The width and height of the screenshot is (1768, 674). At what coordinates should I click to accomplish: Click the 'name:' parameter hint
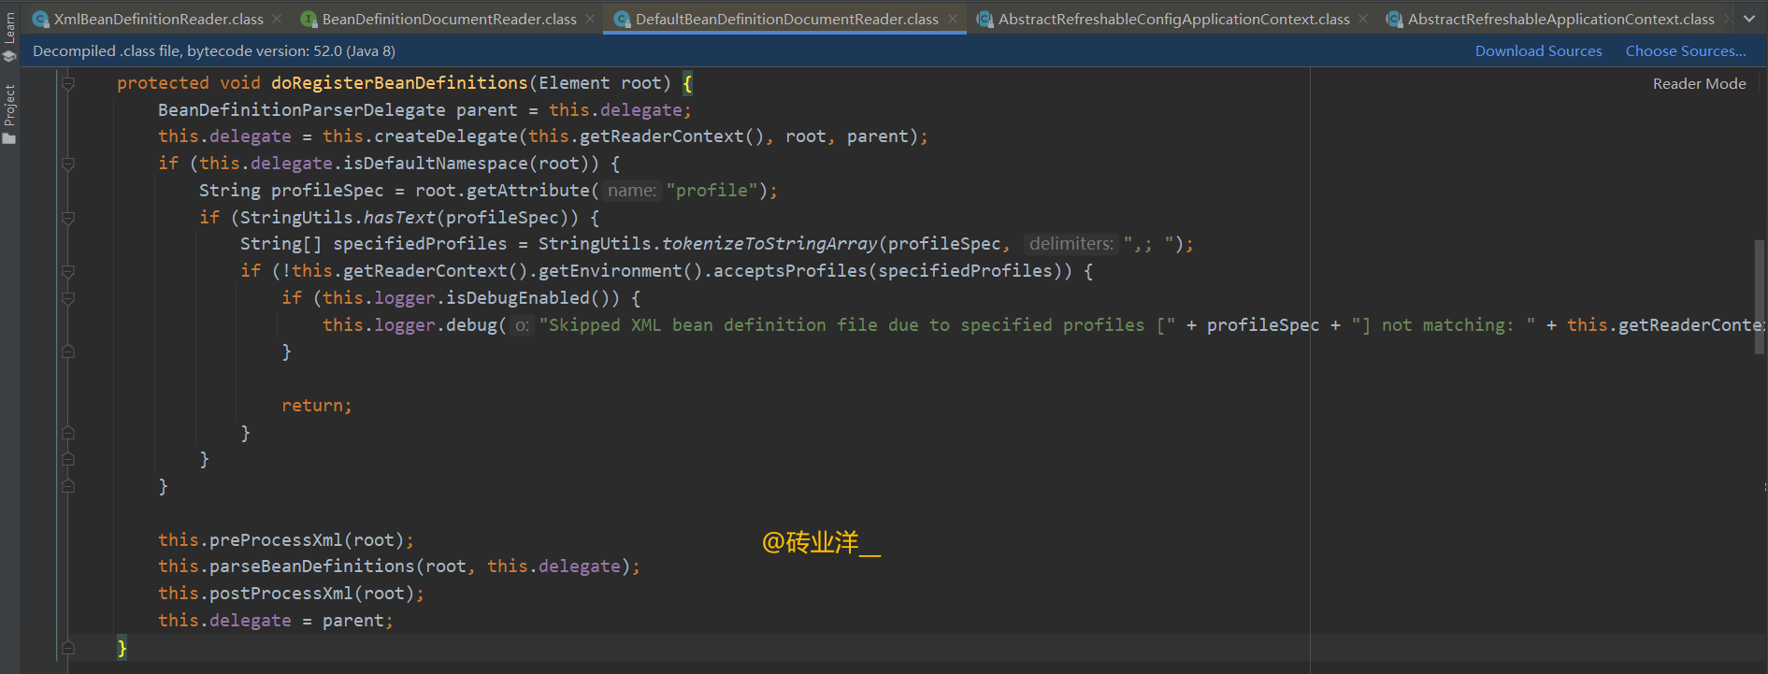(632, 191)
